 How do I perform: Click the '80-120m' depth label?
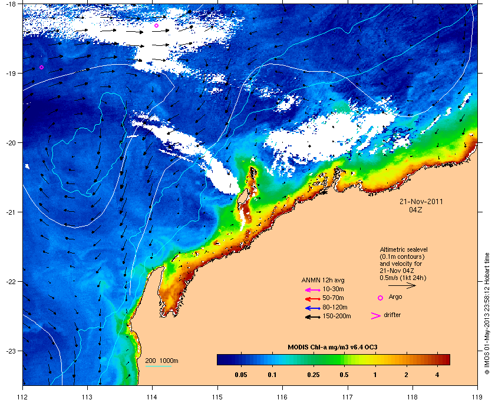[x=335, y=307]
